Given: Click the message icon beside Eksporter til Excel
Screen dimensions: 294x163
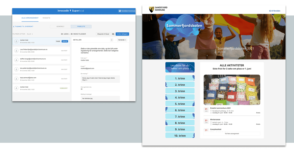Looking at the screenshot, I should [x=113, y=34].
